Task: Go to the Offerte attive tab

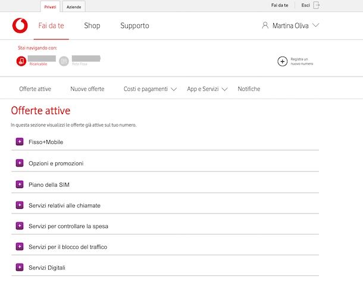Action: (35, 89)
